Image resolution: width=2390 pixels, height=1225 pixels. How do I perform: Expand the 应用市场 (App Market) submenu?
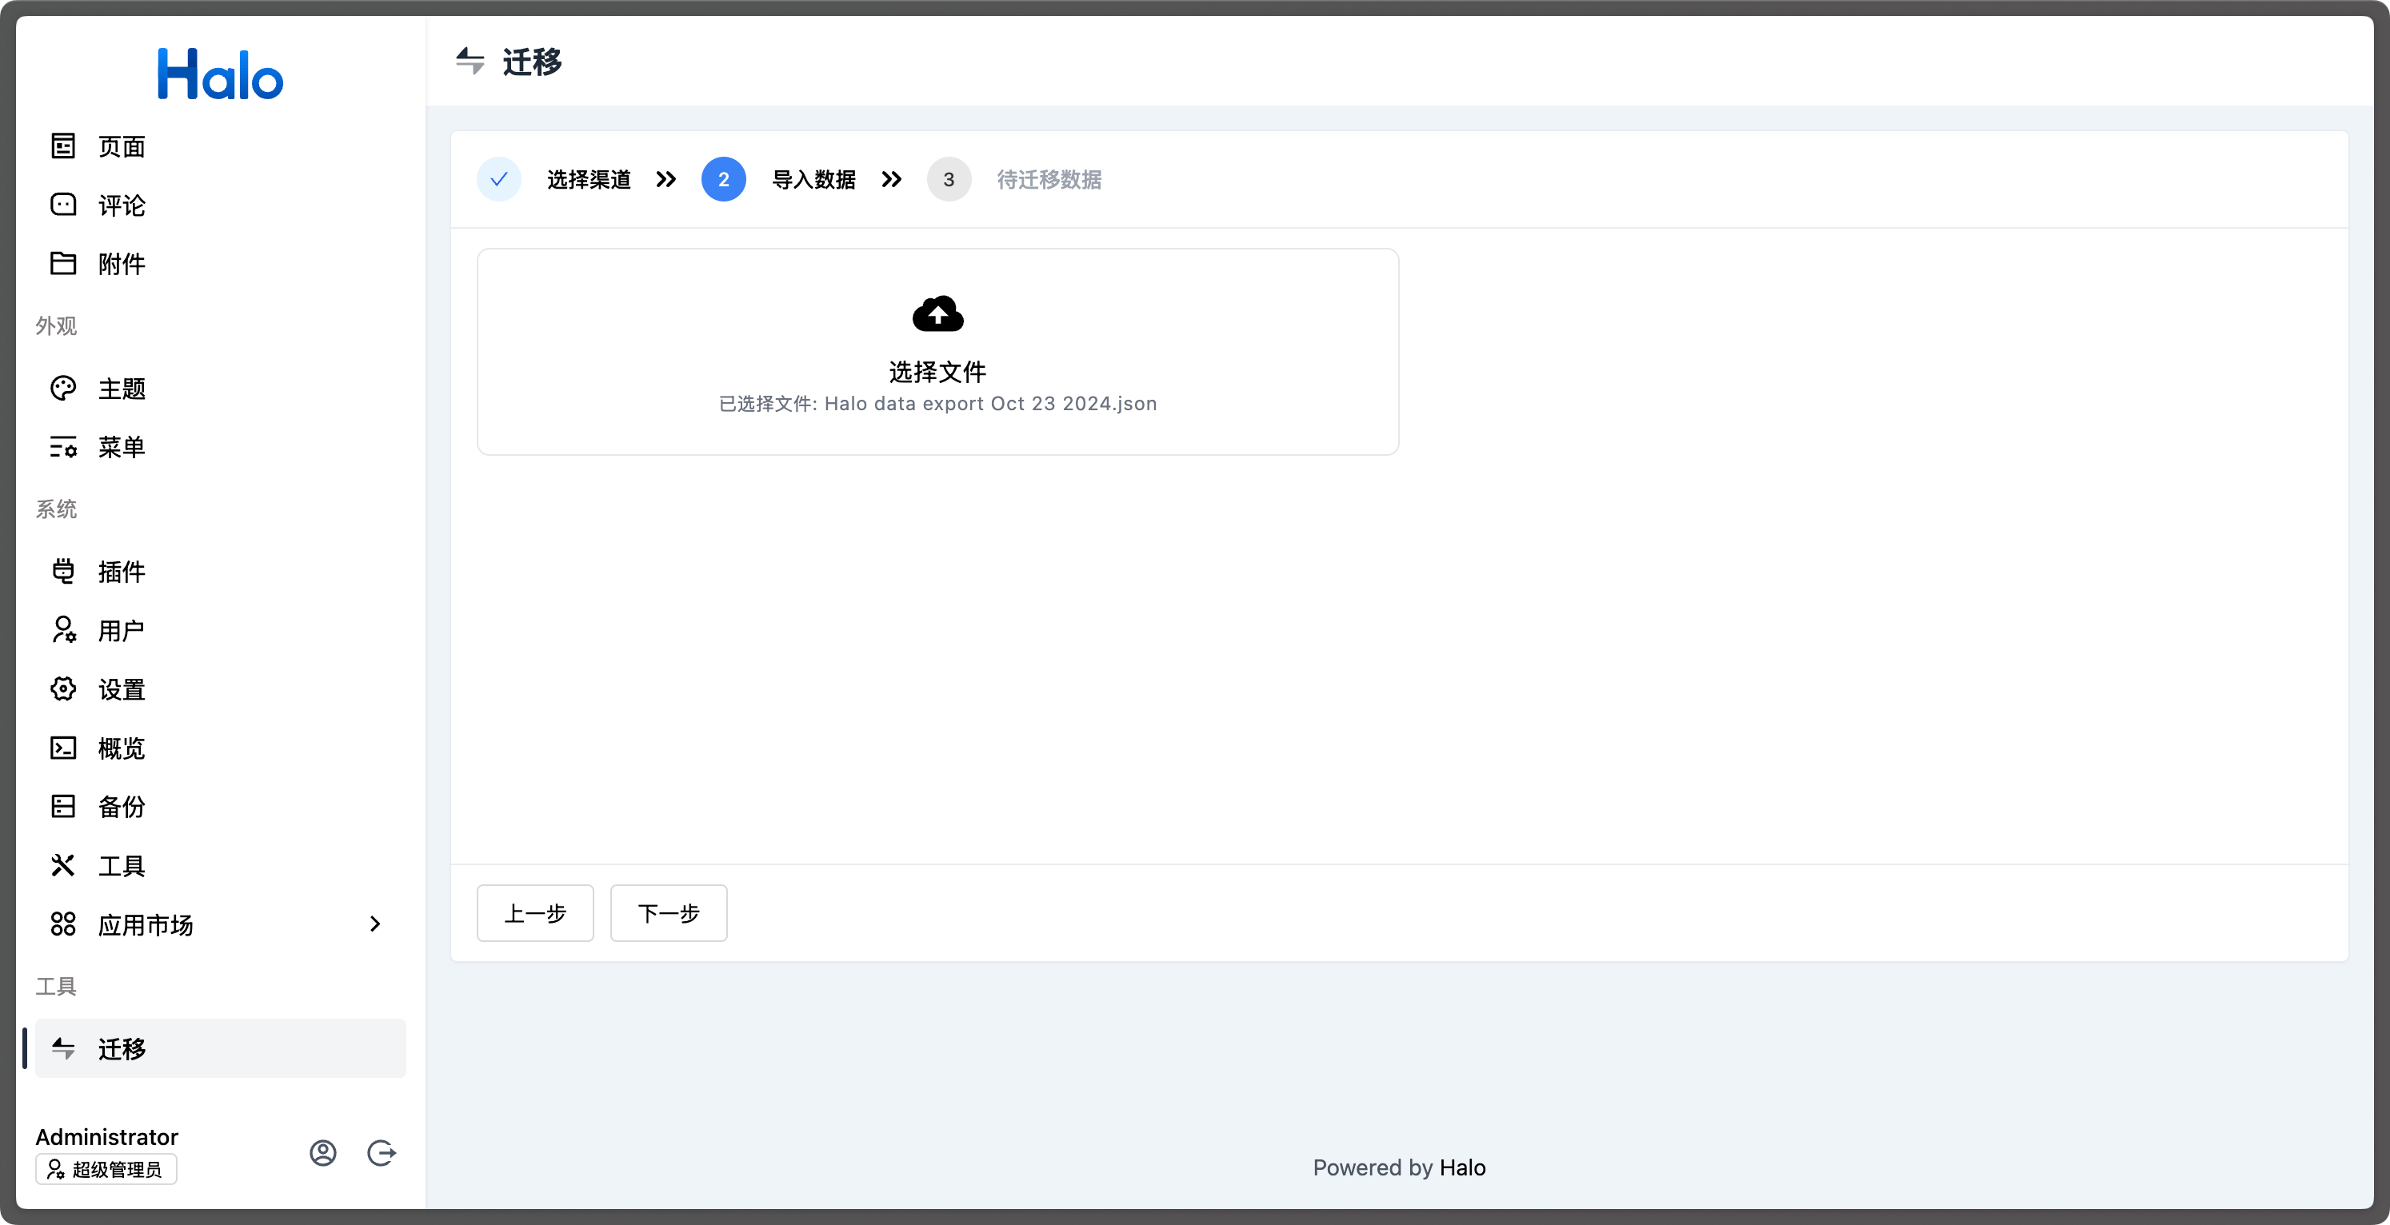point(375,924)
